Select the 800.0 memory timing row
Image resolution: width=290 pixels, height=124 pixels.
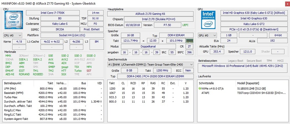[x=150, y=101]
